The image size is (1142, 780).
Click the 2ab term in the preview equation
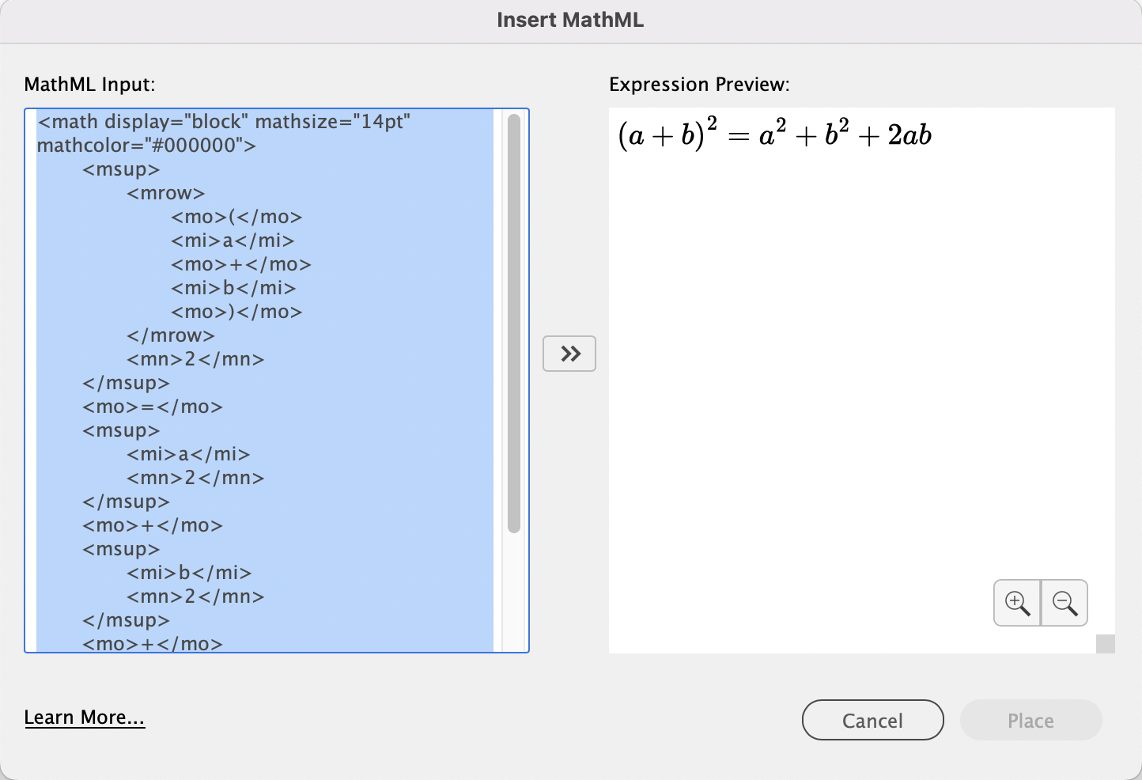tap(909, 136)
